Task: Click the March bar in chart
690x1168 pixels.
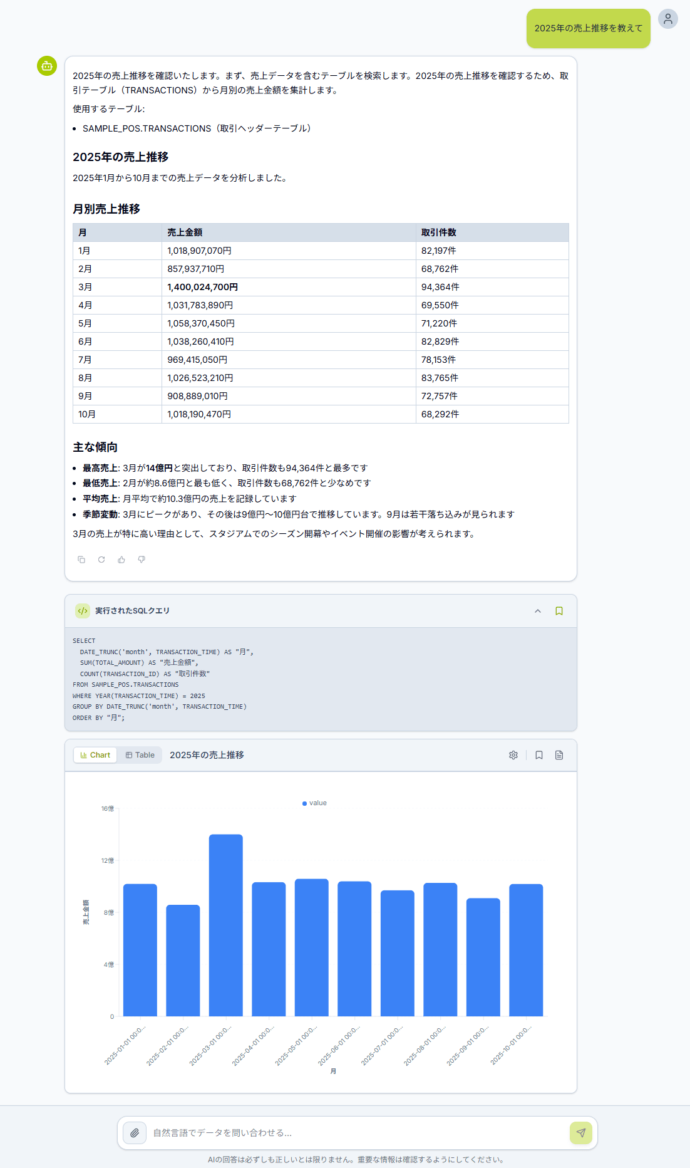Action: 226,925
